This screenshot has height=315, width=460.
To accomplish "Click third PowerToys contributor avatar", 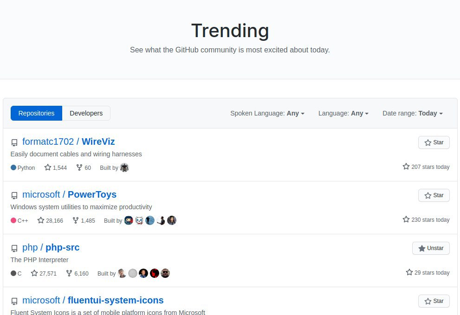I will click(150, 220).
